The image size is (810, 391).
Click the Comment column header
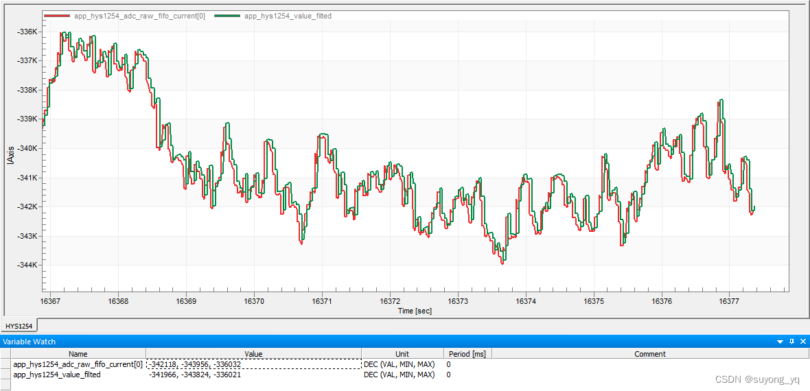[650, 354]
